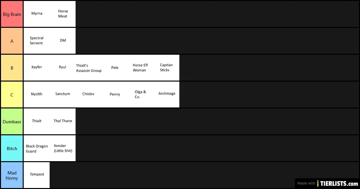Screen dimensions: 360x189
Task: Click the orange A tier label
Action: point(12,41)
